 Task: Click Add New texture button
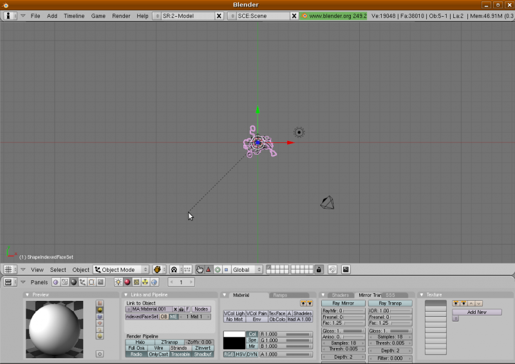pyautogui.click(x=476, y=312)
